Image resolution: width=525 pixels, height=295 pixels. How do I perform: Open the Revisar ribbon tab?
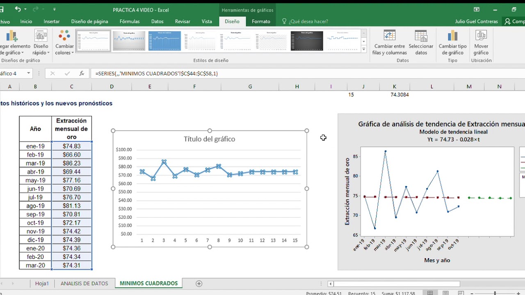click(x=183, y=21)
